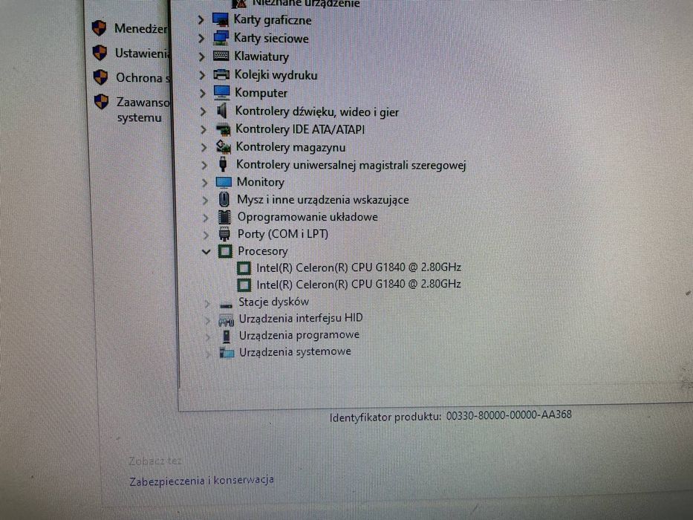This screenshot has width=693, height=520.
Task: Select the Karty graficzne label
Action: (x=273, y=20)
